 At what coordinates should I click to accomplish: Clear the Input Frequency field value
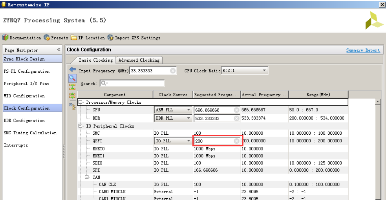tap(173, 71)
